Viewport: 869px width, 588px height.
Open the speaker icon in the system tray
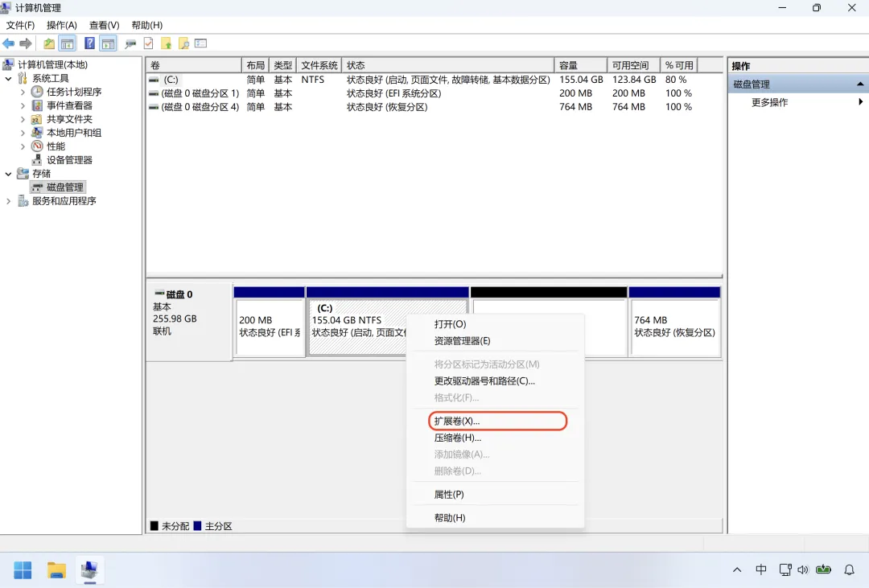click(x=804, y=569)
